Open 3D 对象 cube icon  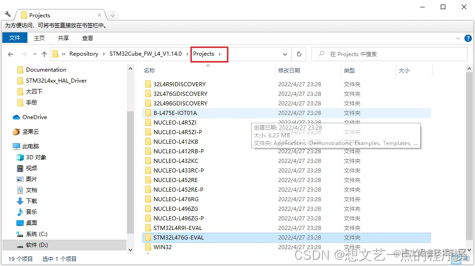[20, 157]
